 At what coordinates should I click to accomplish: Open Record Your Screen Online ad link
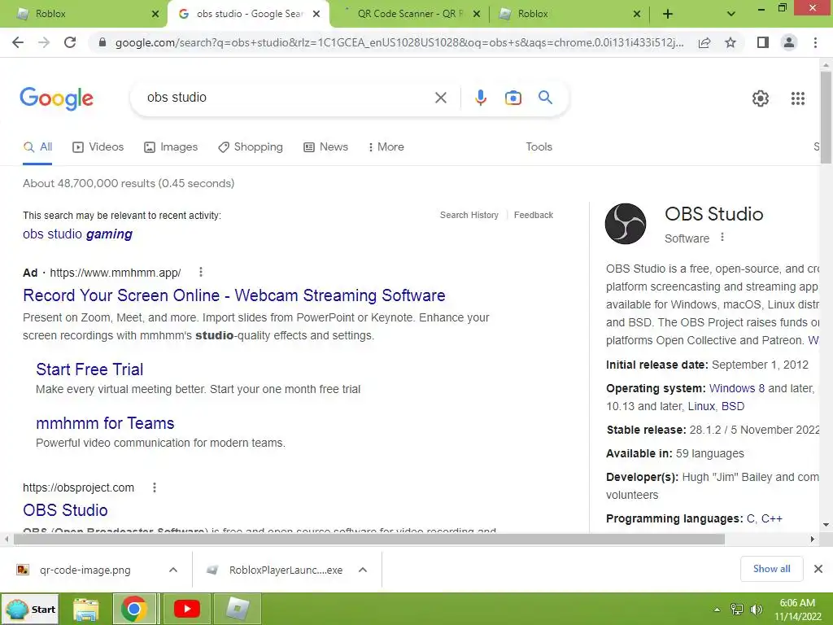[233, 295]
